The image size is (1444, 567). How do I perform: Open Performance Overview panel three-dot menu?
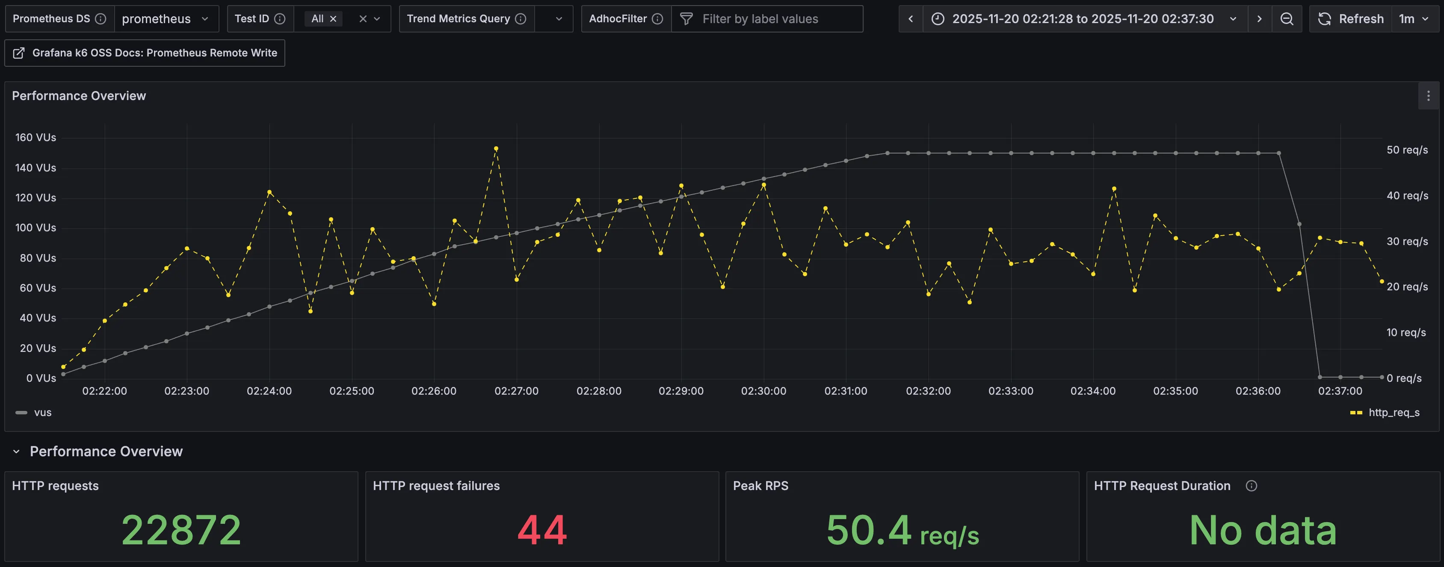(1428, 96)
